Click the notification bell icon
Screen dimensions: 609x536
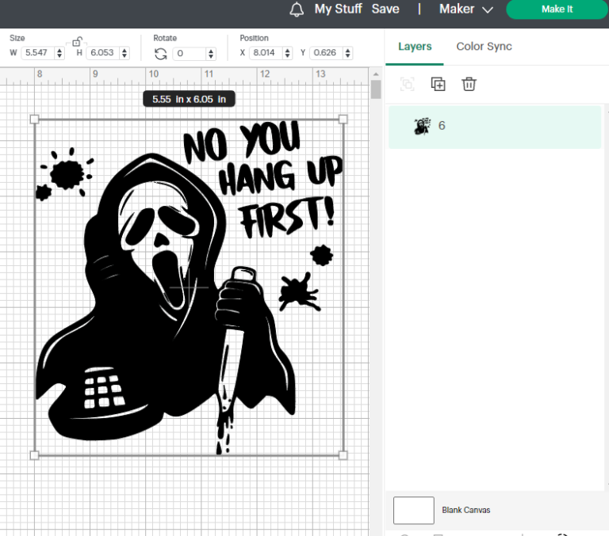pos(297,10)
